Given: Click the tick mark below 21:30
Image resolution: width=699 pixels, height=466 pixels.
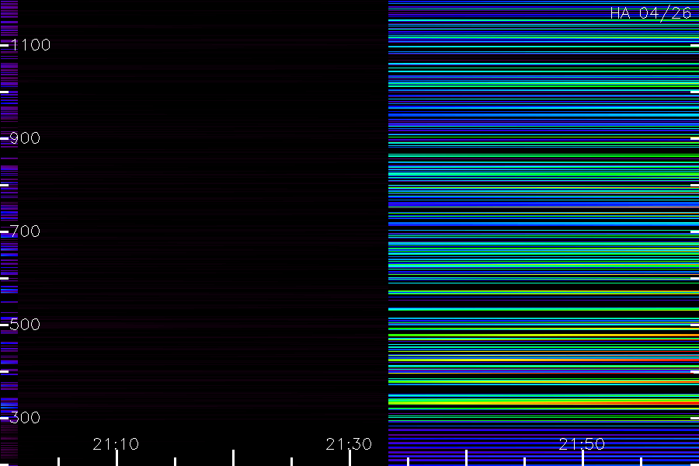Looking at the screenshot, I should point(350,458).
